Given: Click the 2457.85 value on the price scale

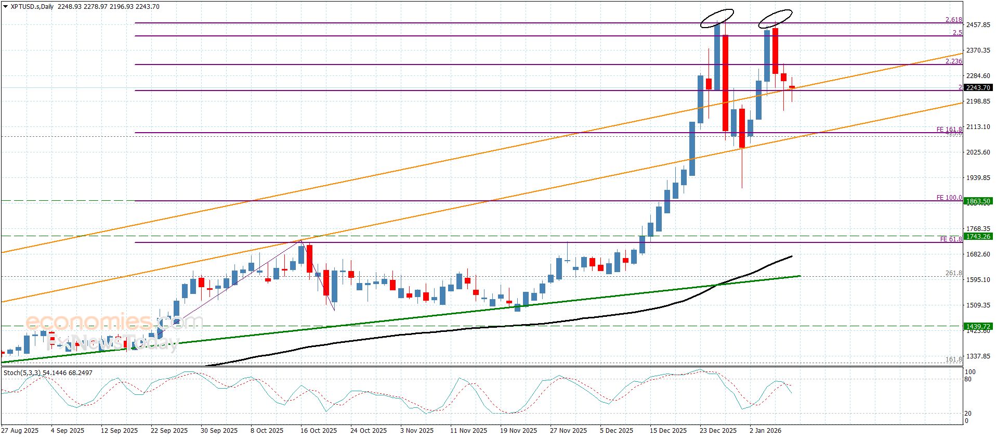Looking at the screenshot, I should click(x=978, y=24).
